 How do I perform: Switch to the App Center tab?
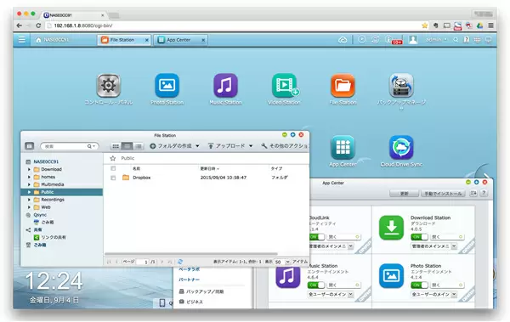[181, 40]
